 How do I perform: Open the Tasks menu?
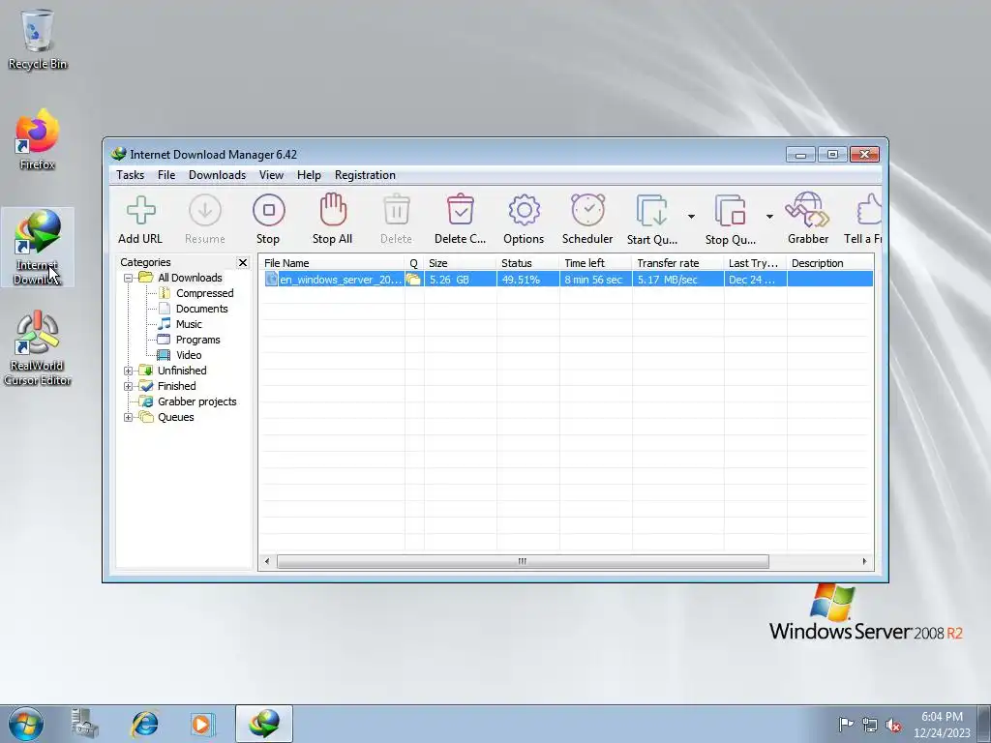[131, 175]
